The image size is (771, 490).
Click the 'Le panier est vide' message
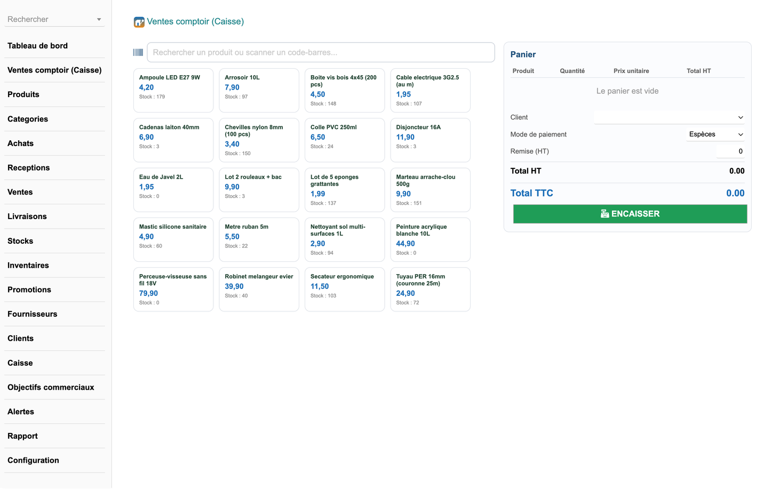coord(627,91)
